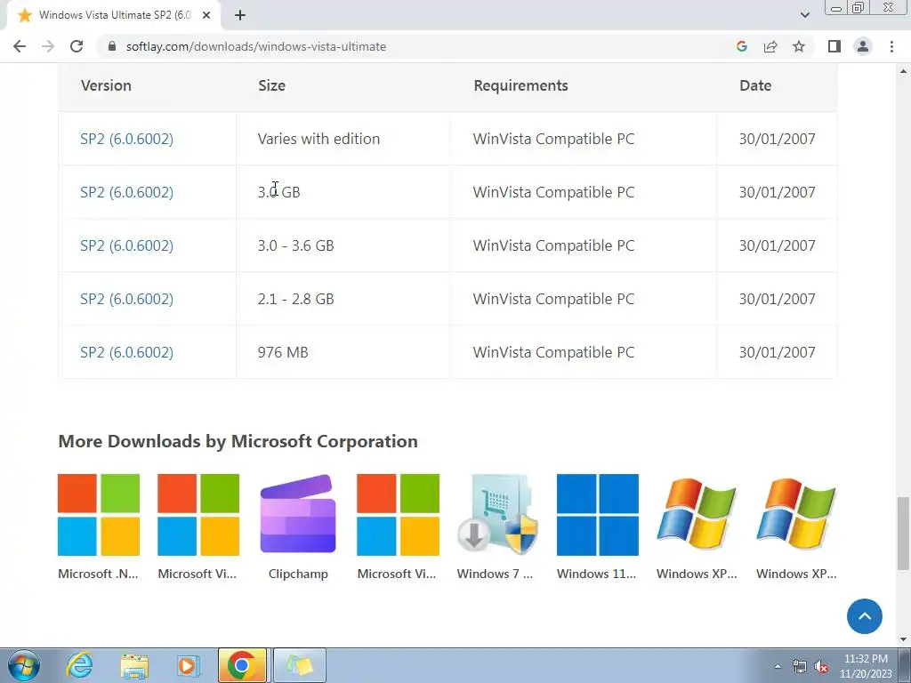The width and height of the screenshot is (911, 683).
Task: Click the scrollbar up arrow
Action: [903, 71]
